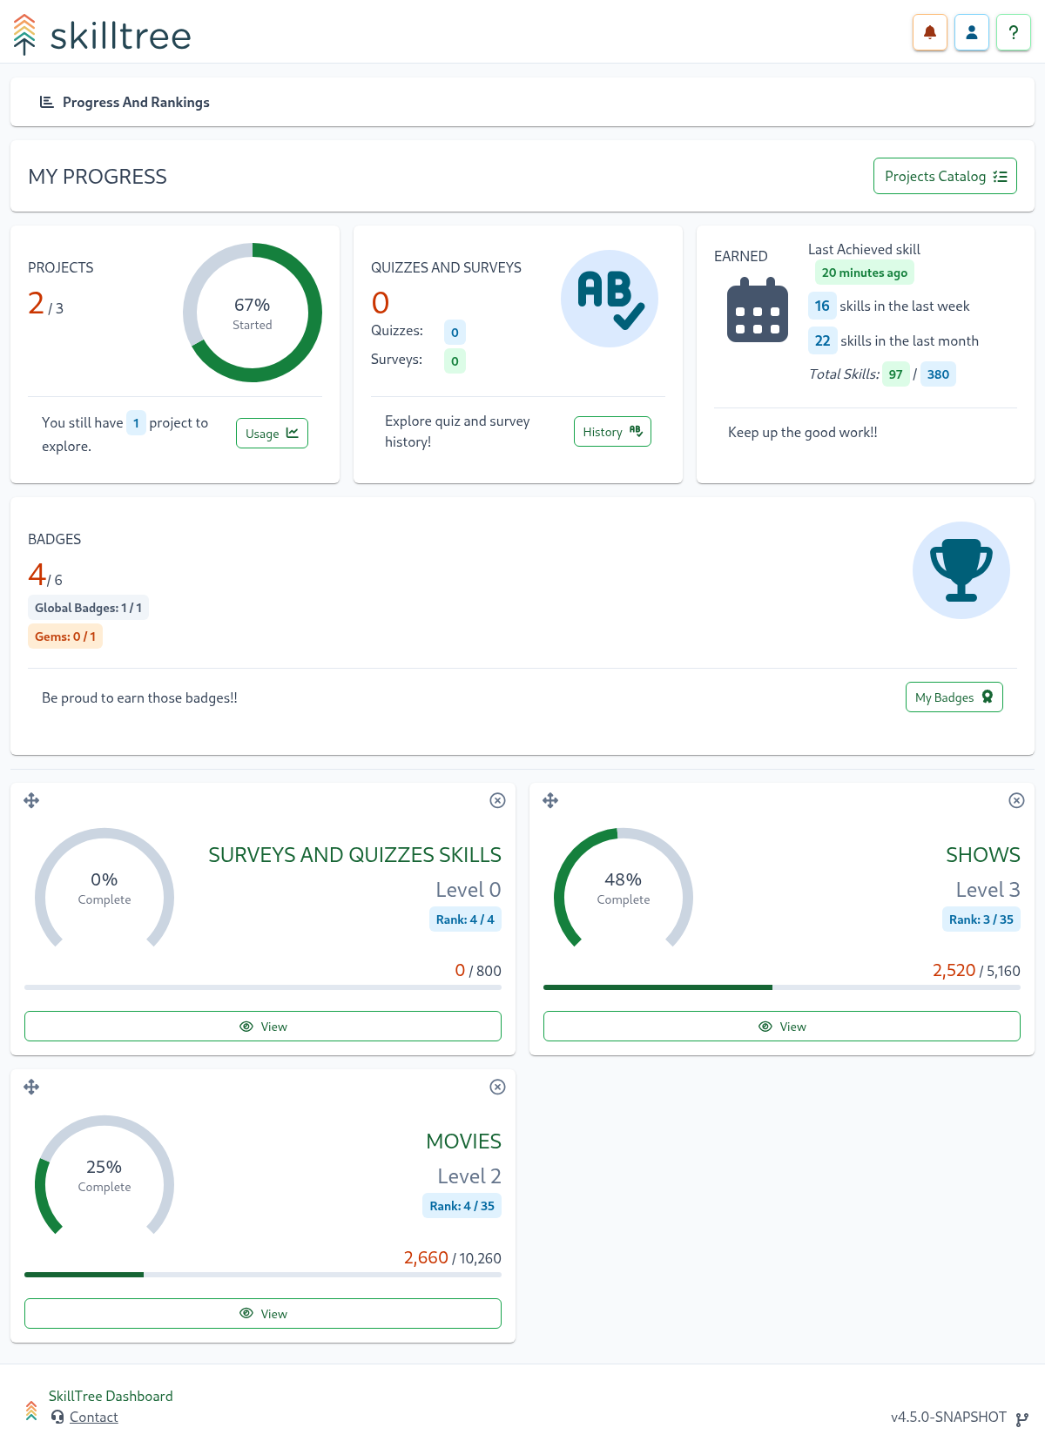Image resolution: width=1045 pixels, height=1448 pixels.
Task: Open Projects Catalog
Action: click(945, 176)
